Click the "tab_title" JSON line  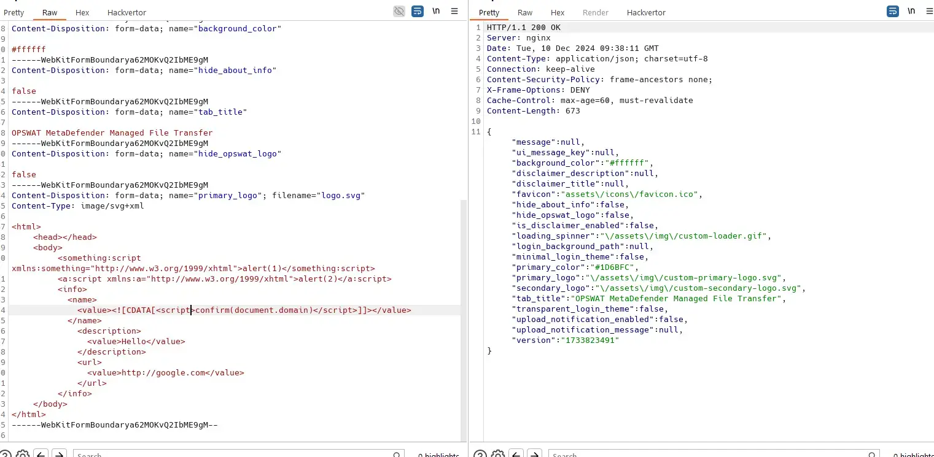tap(649, 299)
